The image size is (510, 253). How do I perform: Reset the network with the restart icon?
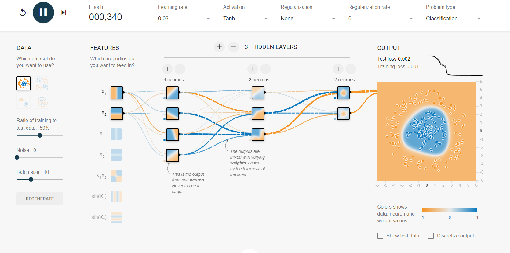tap(23, 12)
